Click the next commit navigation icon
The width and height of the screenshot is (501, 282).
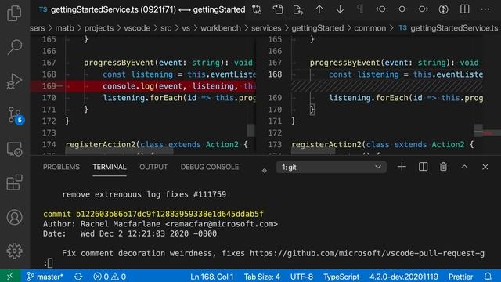(x=423, y=9)
